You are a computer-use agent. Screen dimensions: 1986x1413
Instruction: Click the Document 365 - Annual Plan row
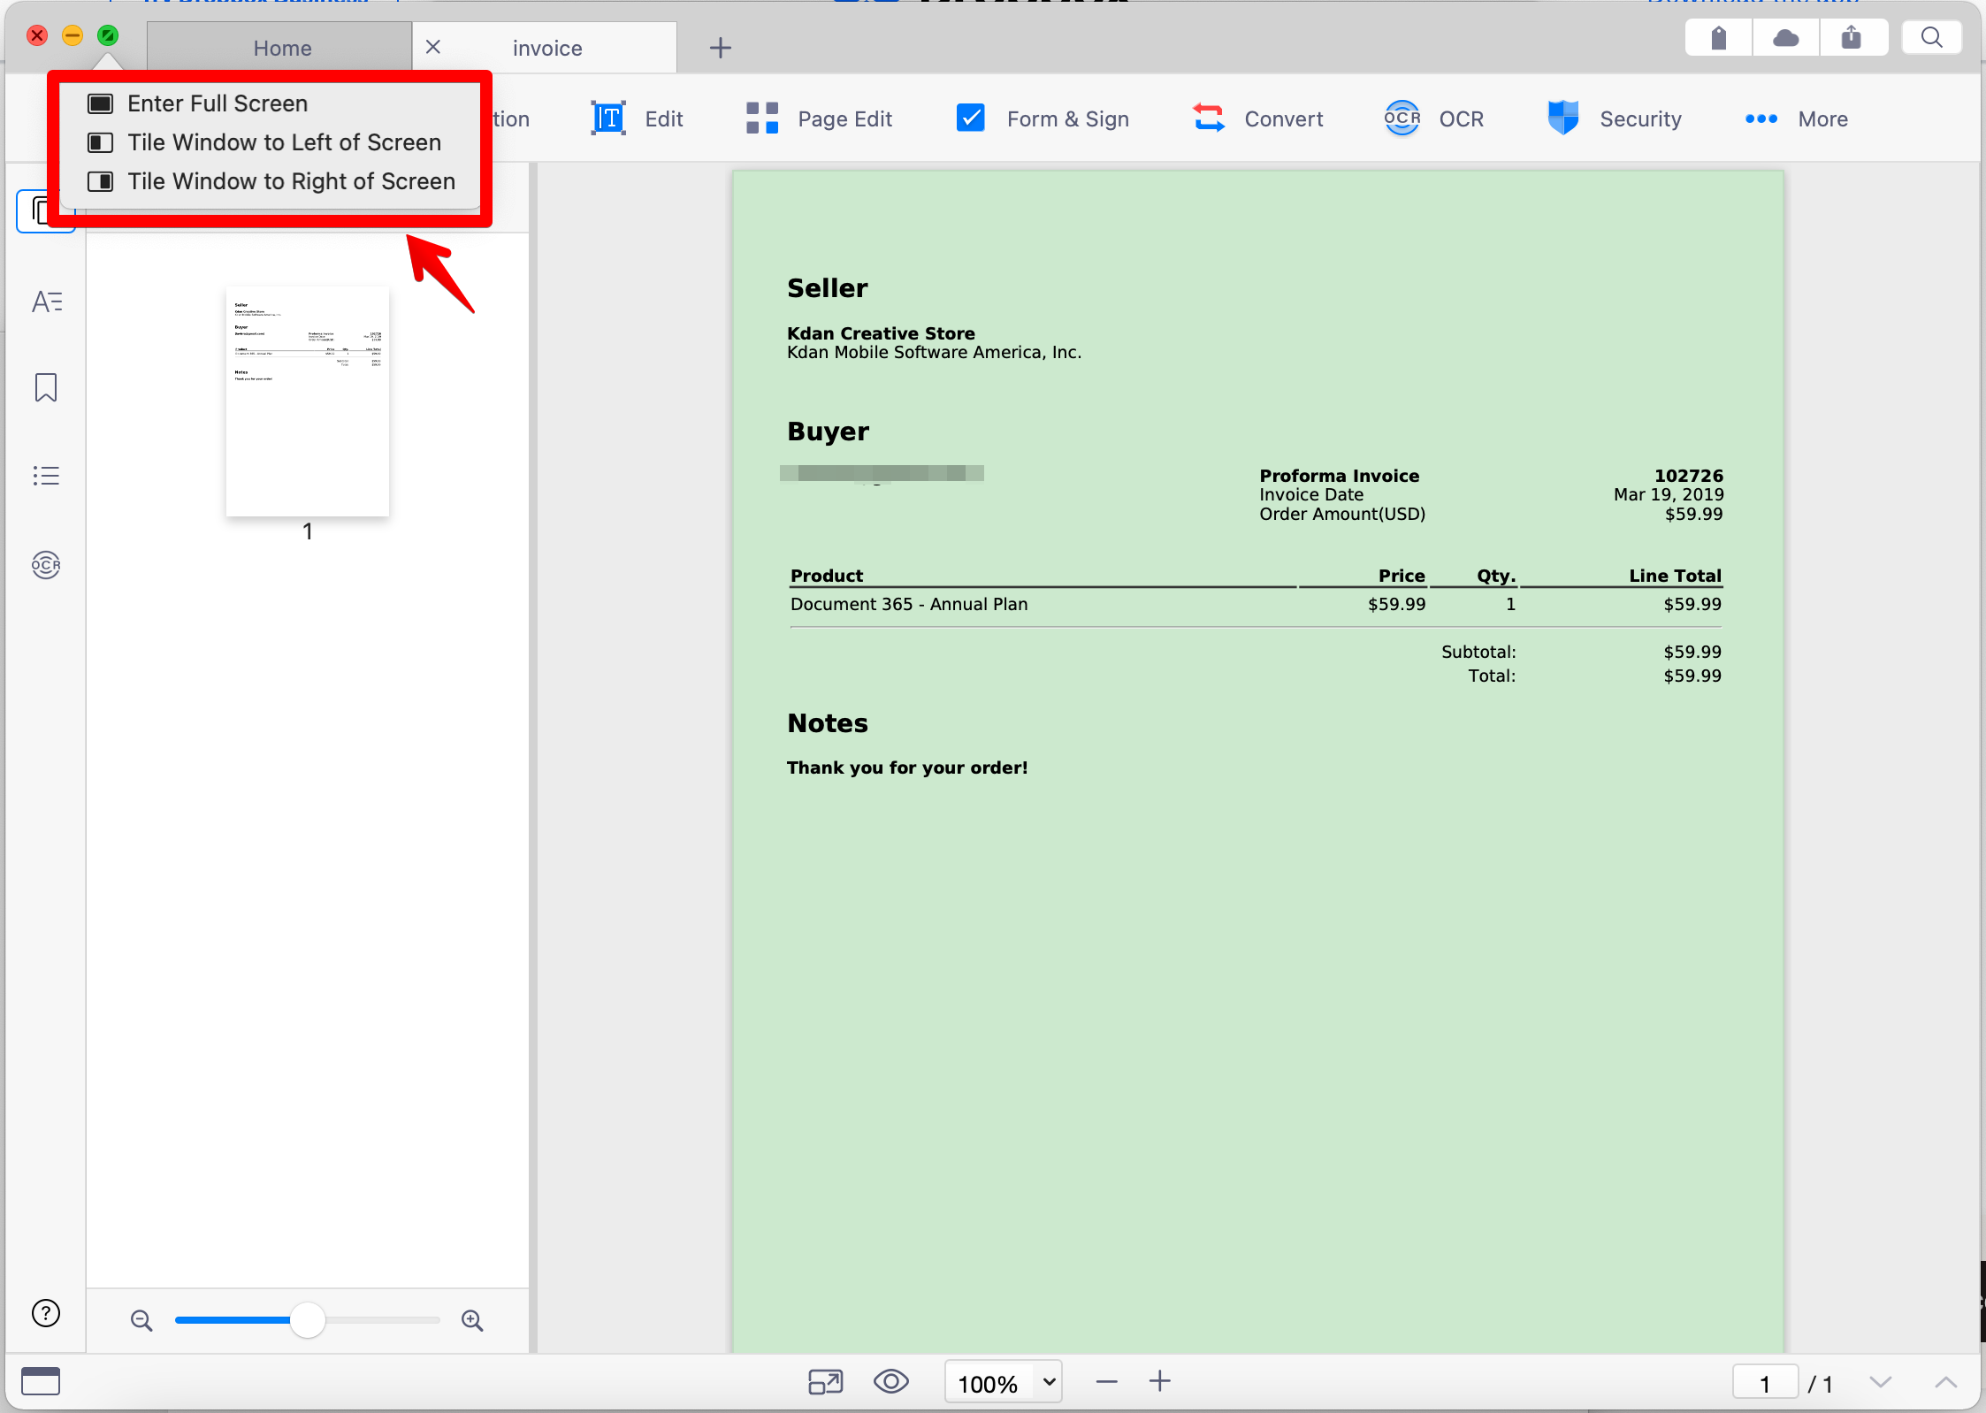1256,604
